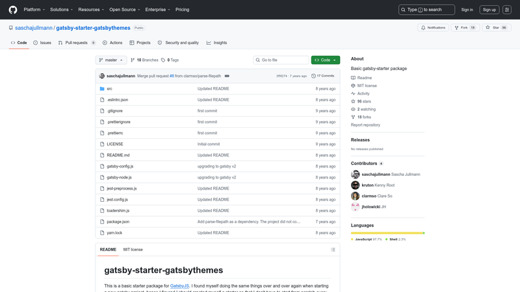Image resolution: width=520 pixels, height=292 pixels.
Task: Open the gatsby-config.js file
Action: 120,166
